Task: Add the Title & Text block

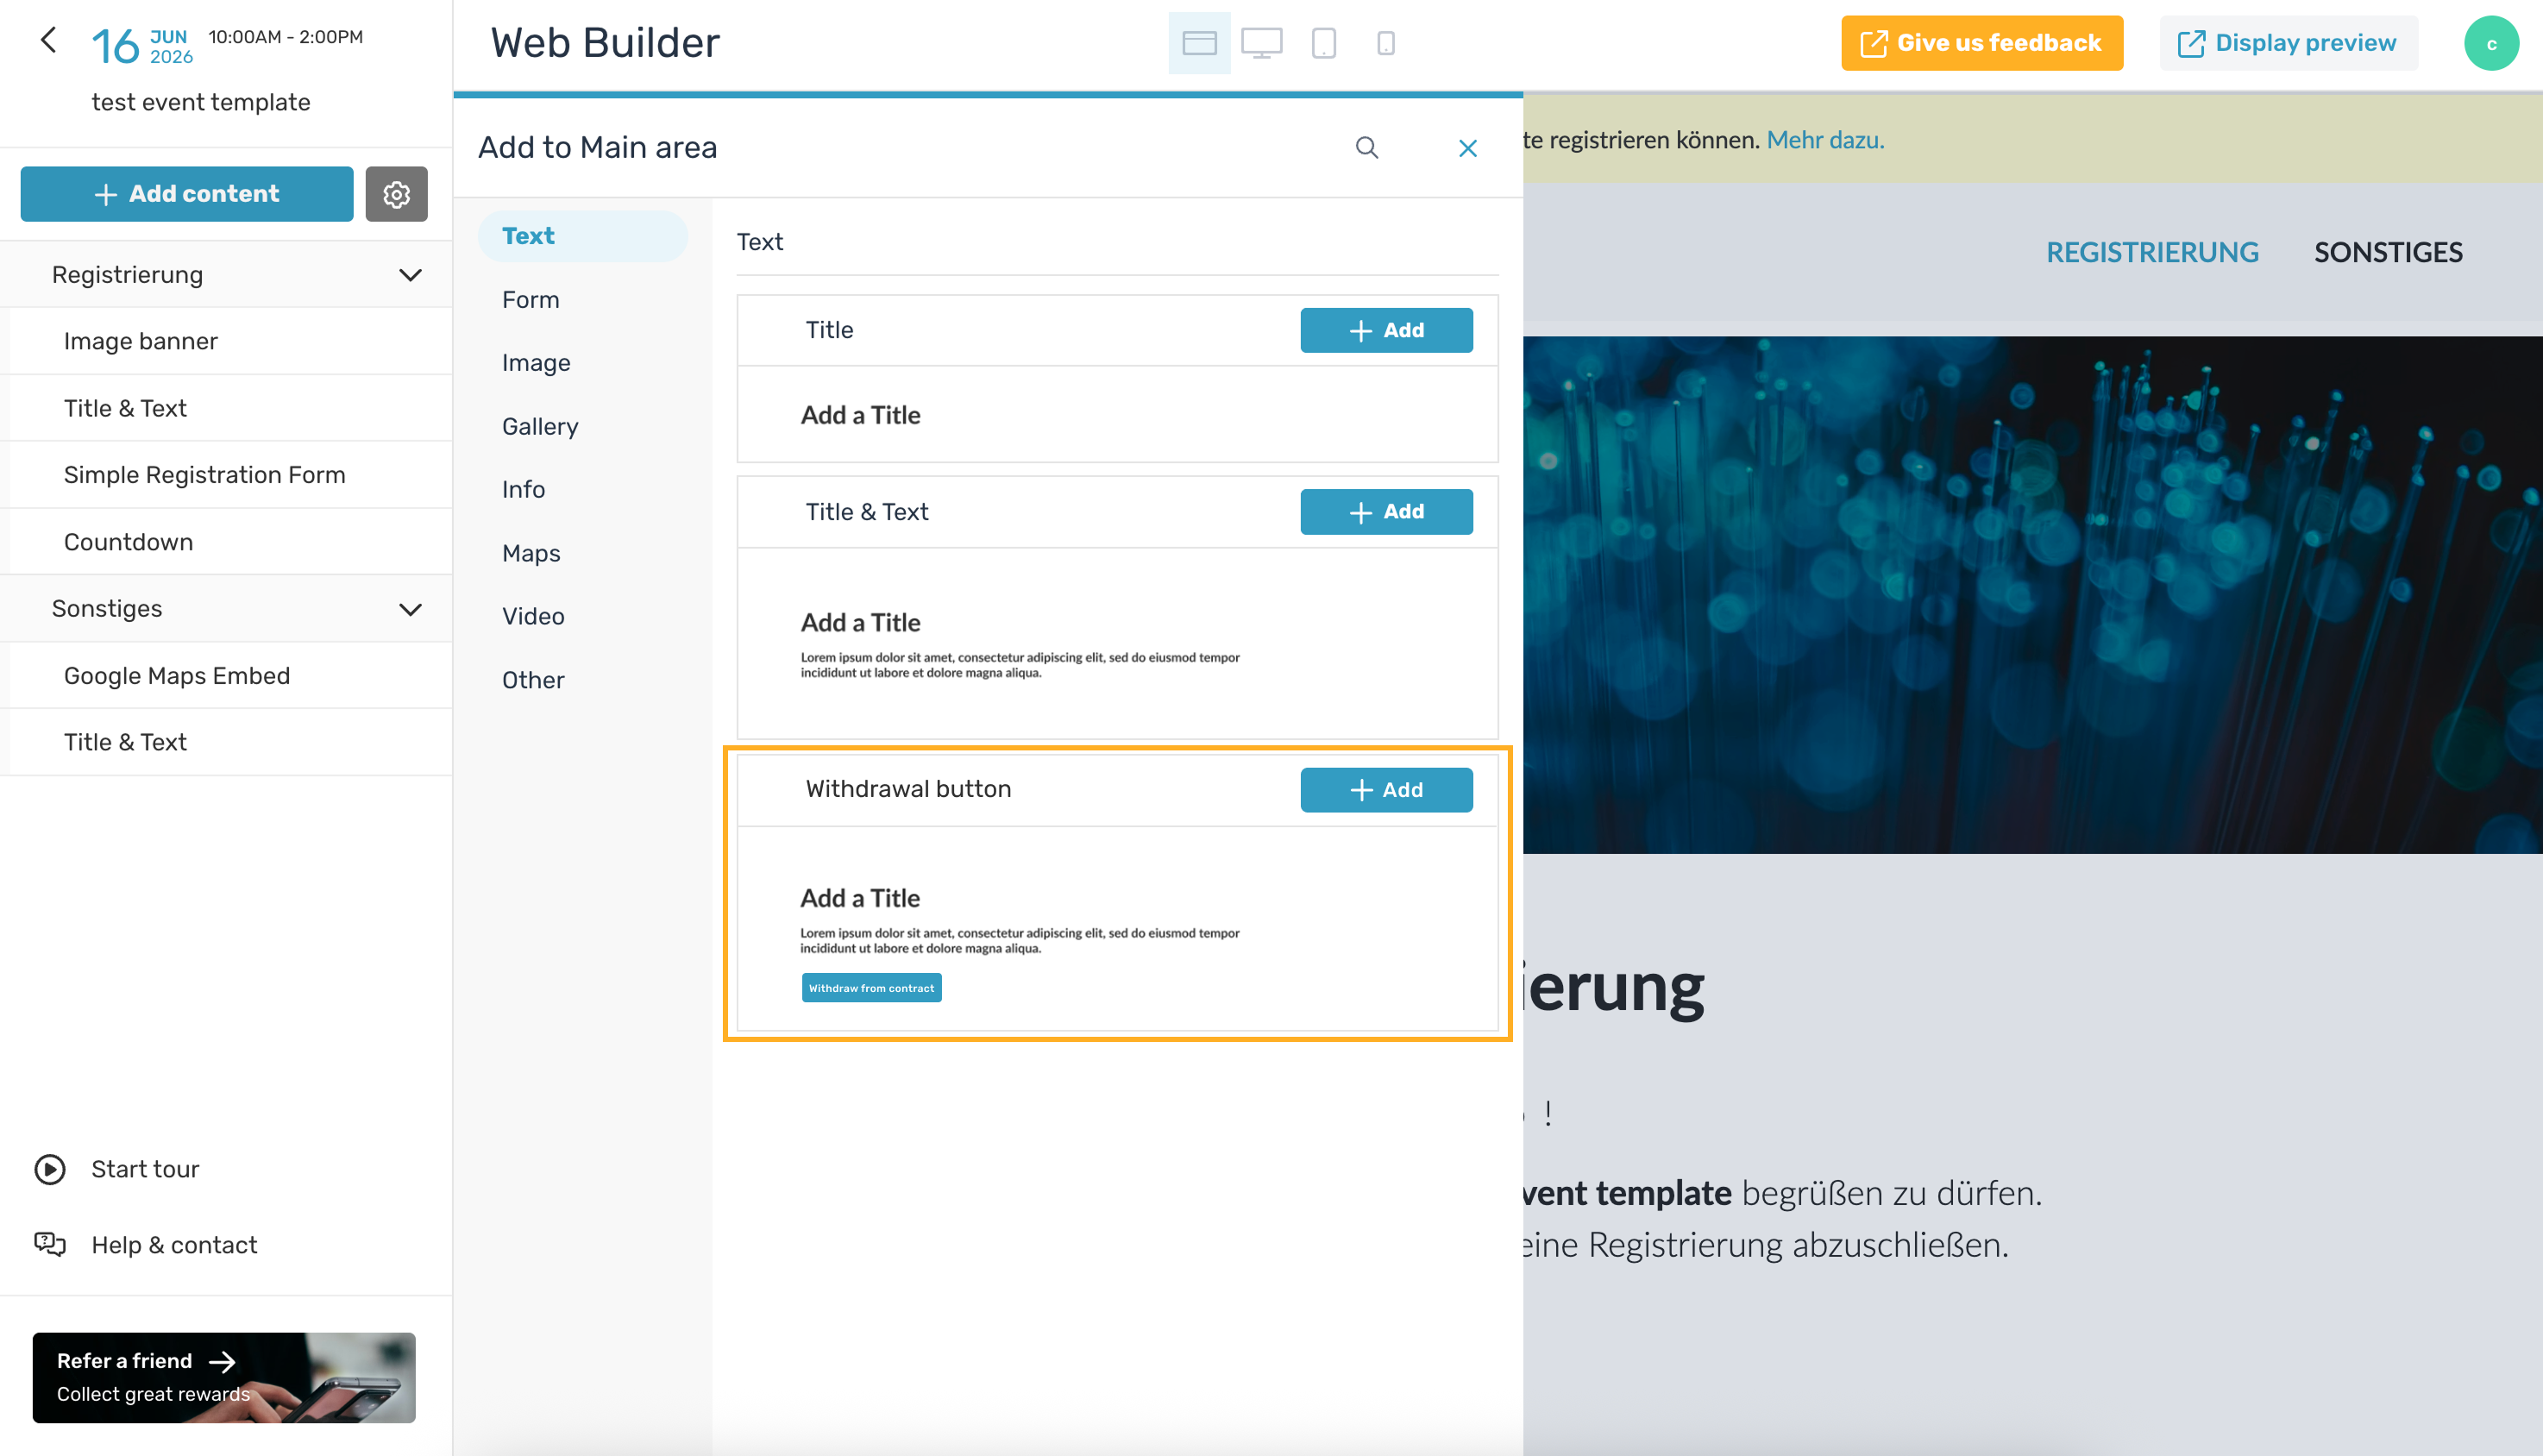Action: click(x=1386, y=511)
